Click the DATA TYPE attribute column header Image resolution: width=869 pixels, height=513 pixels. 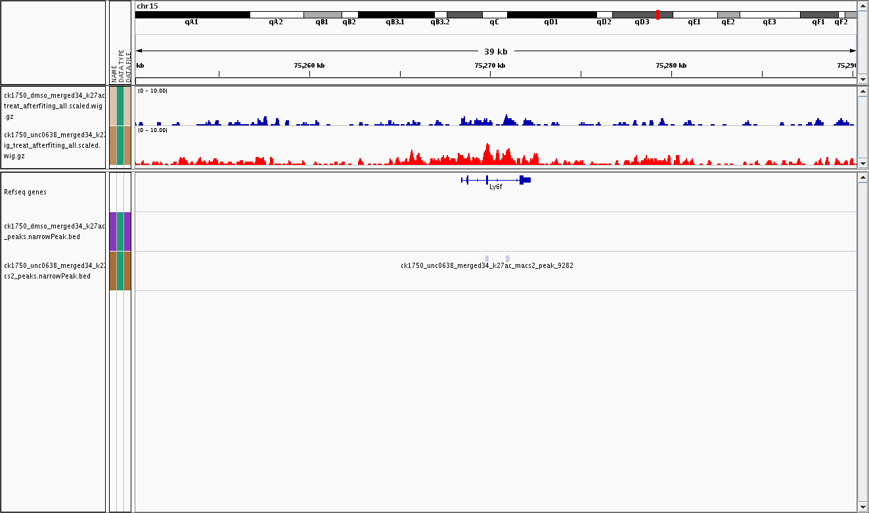(x=121, y=66)
